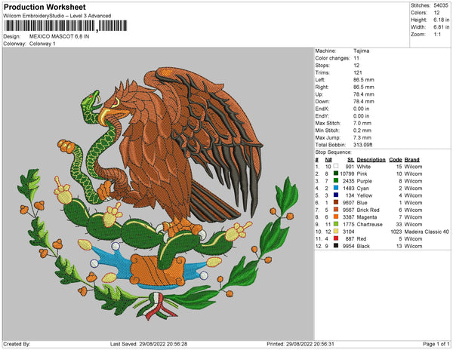Click the Red thread color swatch
453x350 pixels.
tap(336, 238)
